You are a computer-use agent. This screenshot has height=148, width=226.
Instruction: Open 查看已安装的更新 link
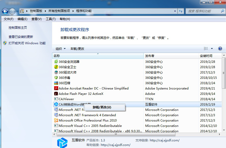pyautogui.click(x=21, y=37)
